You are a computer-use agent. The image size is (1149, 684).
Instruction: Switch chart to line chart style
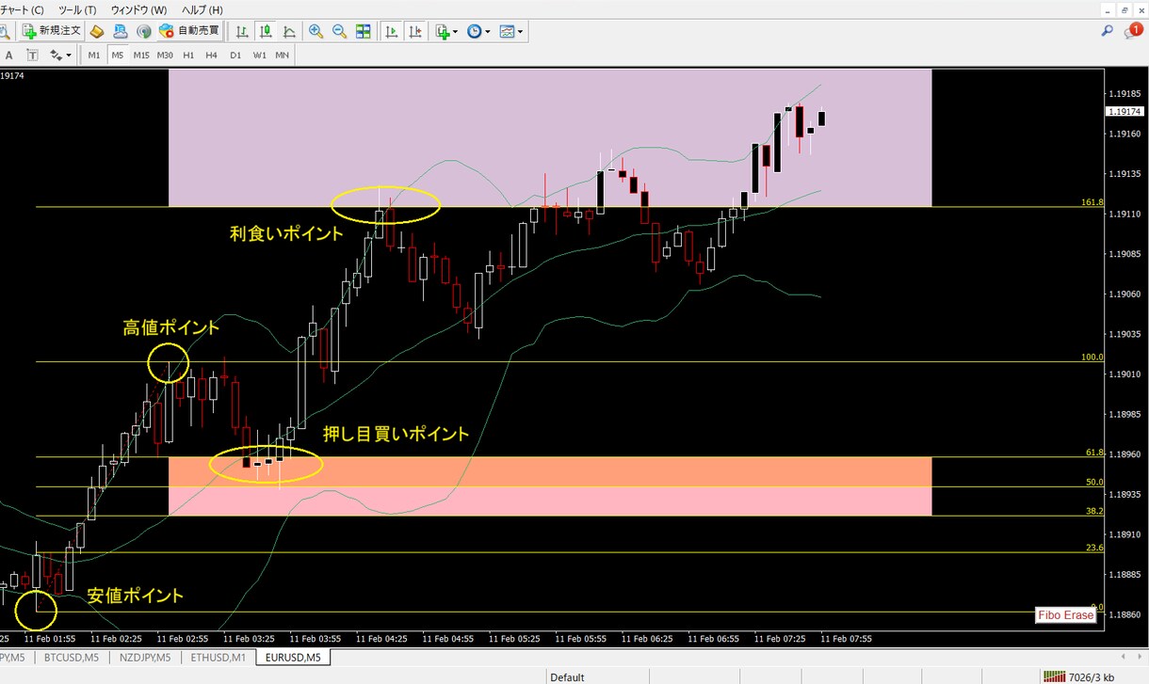[288, 31]
